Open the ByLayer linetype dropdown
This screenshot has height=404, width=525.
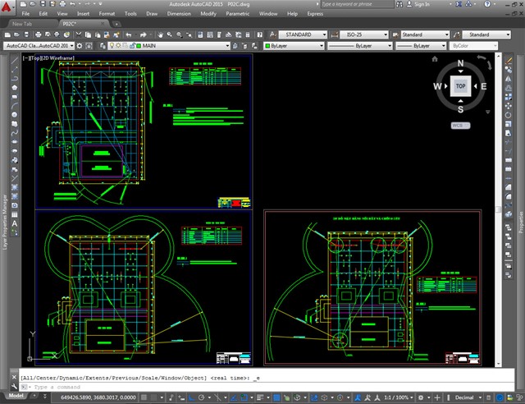point(360,46)
